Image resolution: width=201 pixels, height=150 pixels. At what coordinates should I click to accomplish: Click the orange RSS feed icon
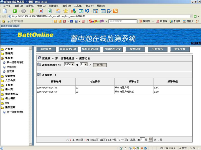click(115, 11)
